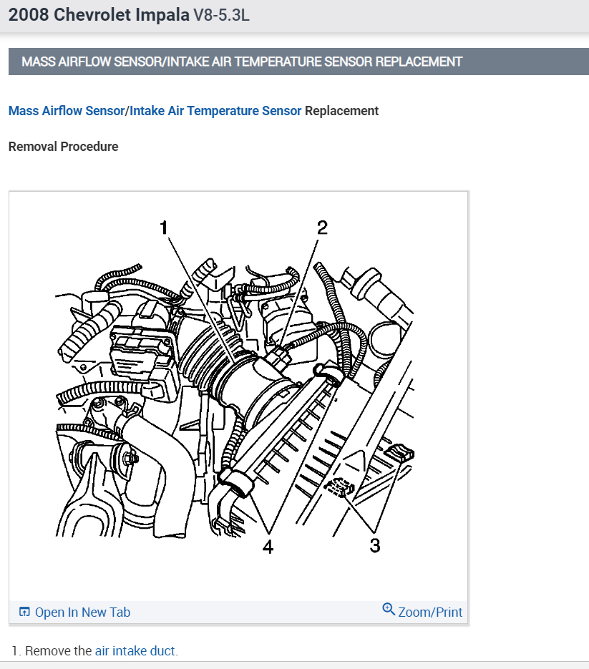Click the Open In New Tab icon
Screen dimensions: 589x669
25,612
